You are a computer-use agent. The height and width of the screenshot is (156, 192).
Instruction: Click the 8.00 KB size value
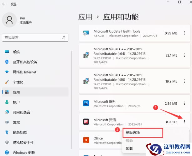pos(172,122)
